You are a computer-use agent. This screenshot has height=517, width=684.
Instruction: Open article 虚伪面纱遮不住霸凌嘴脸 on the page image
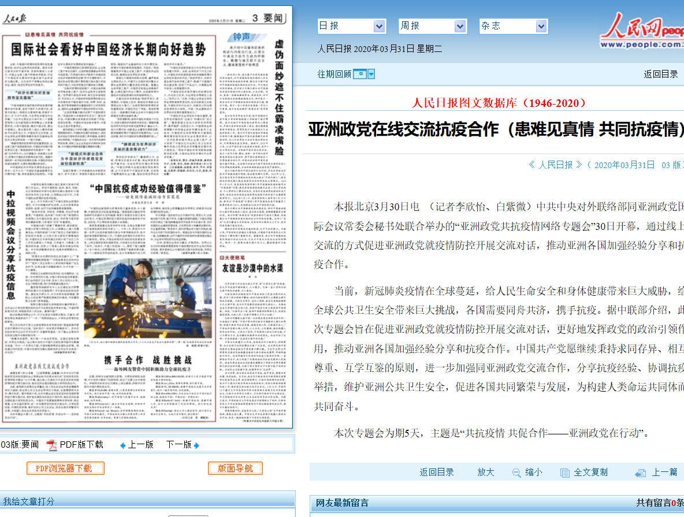click(x=279, y=97)
